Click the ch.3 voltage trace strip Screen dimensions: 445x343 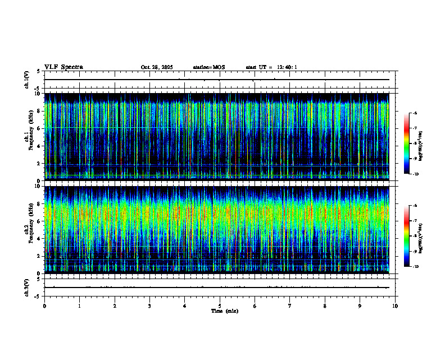220,288
